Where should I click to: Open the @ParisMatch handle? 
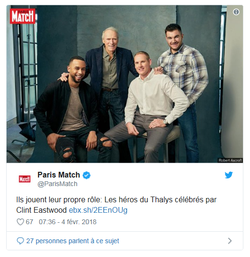coord(57,184)
